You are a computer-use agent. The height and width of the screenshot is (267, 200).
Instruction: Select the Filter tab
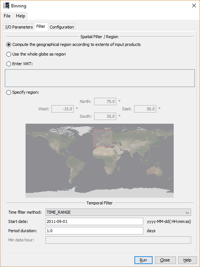(x=41, y=26)
